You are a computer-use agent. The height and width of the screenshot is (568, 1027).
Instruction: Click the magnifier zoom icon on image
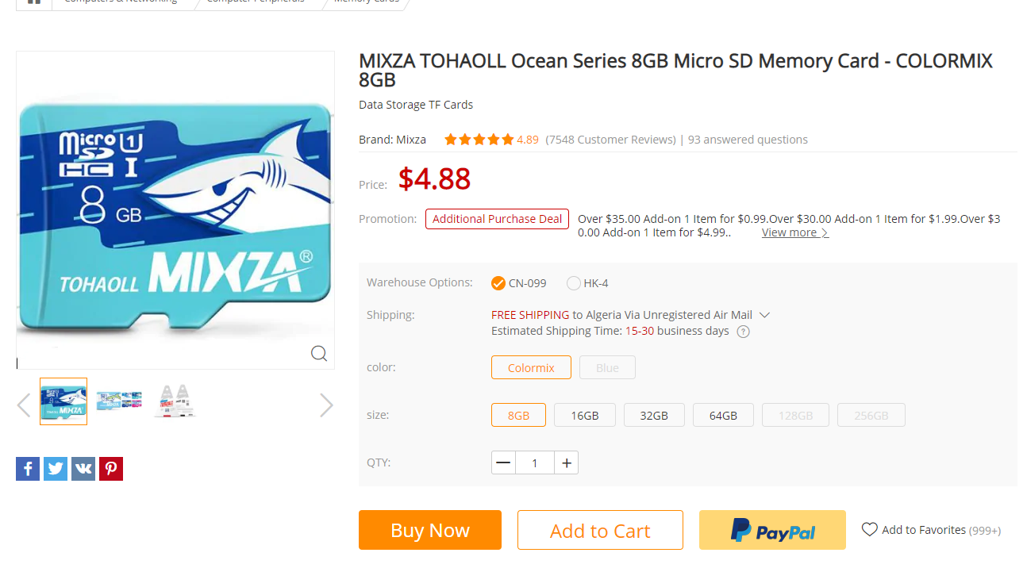point(318,353)
